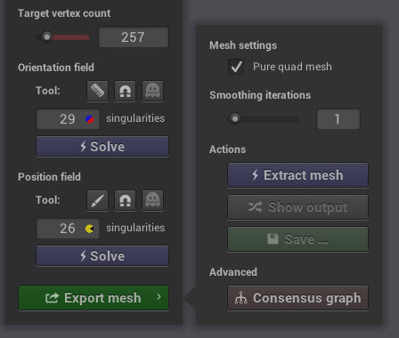Select the position field magnet tool

click(x=125, y=200)
